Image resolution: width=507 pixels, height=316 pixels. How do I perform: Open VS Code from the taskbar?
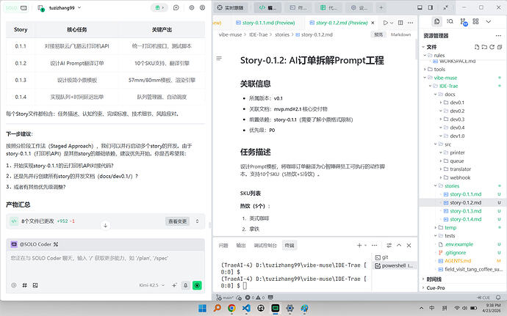click(x=246, y=308)
